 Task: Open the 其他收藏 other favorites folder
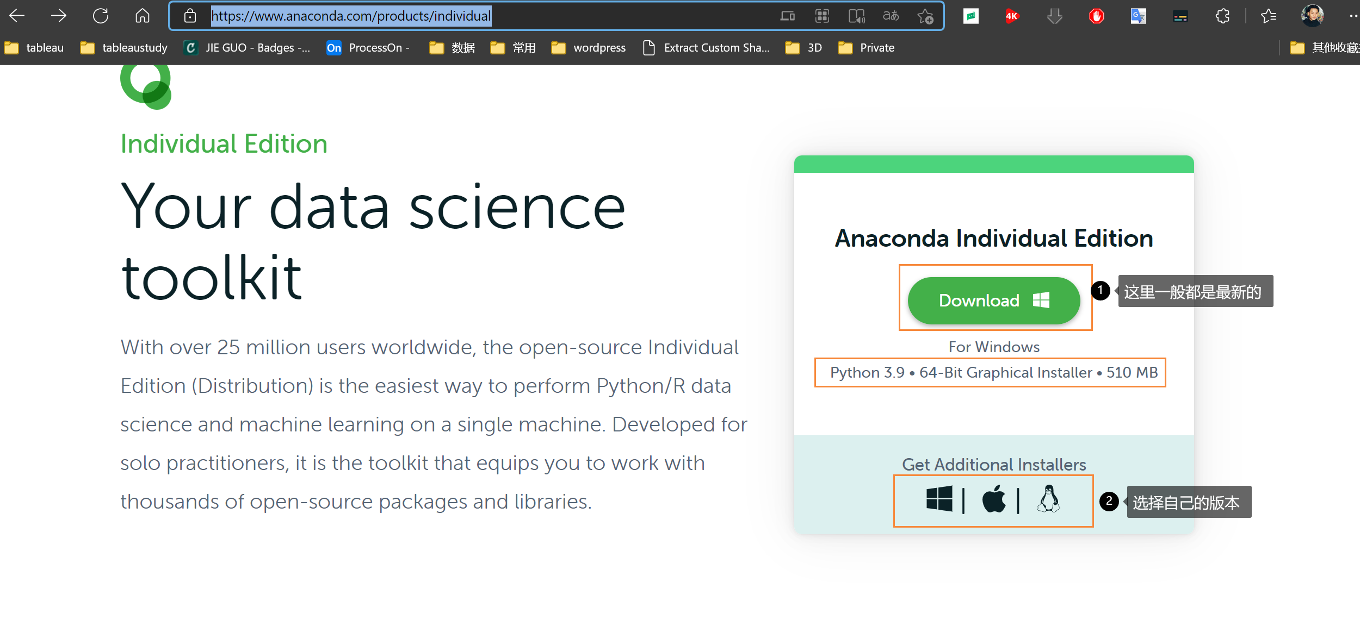1324,48
